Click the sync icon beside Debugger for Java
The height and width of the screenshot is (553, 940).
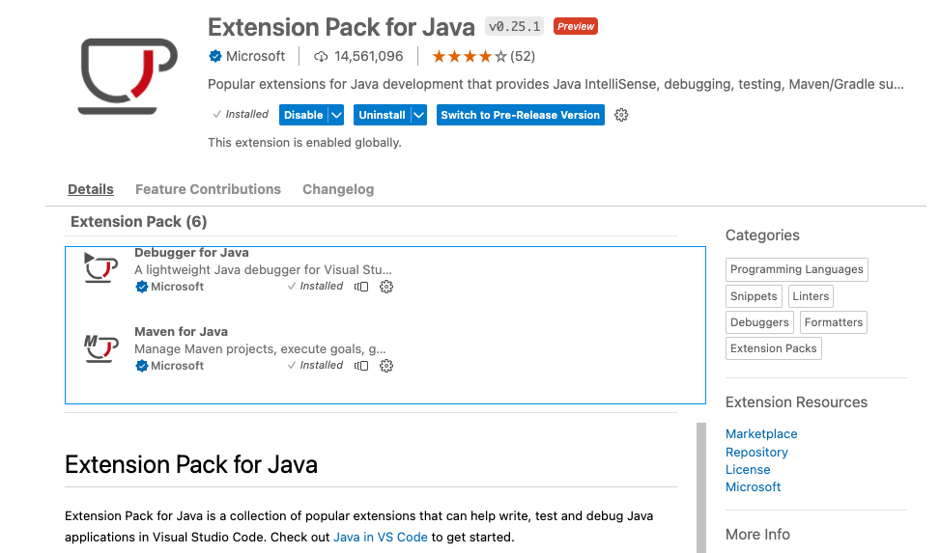(x=361, y=287)
